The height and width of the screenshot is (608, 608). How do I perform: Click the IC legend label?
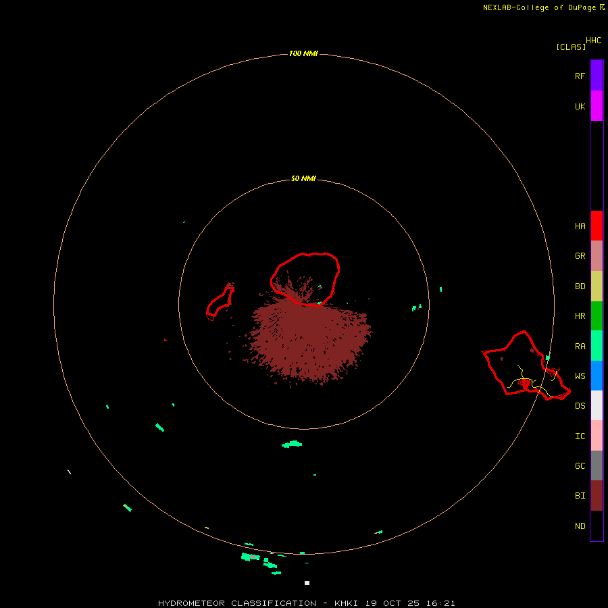580,436
